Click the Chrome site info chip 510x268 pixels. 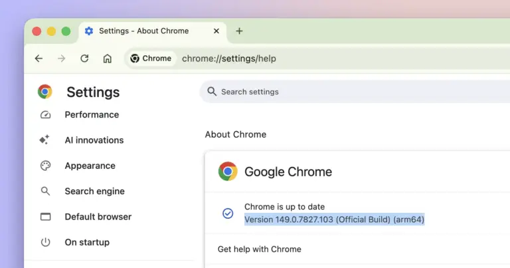(x=151, y=59)
